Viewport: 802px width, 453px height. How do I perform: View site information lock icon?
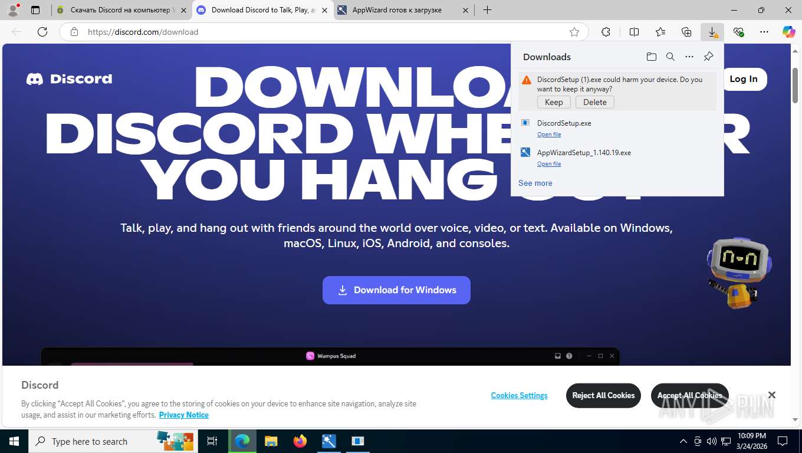[74, 32]
